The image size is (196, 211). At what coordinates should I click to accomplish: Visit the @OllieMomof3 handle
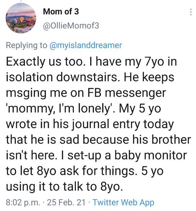click(x=71, y=26)
